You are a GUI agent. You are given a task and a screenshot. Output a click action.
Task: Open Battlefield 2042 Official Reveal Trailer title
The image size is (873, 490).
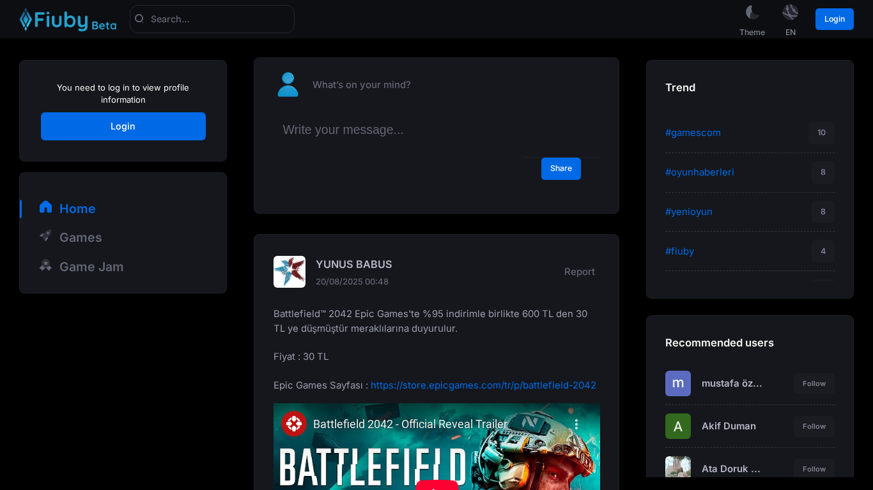point(410,424)
